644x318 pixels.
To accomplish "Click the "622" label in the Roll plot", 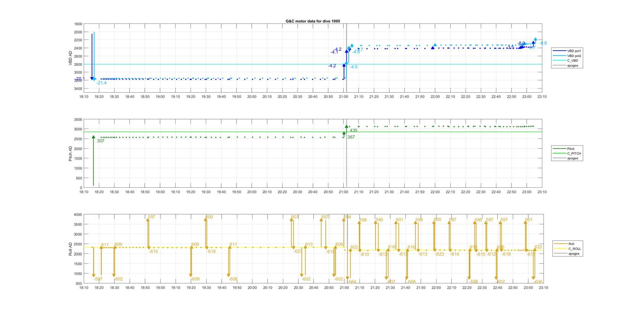I will click(x=539, y=247).
